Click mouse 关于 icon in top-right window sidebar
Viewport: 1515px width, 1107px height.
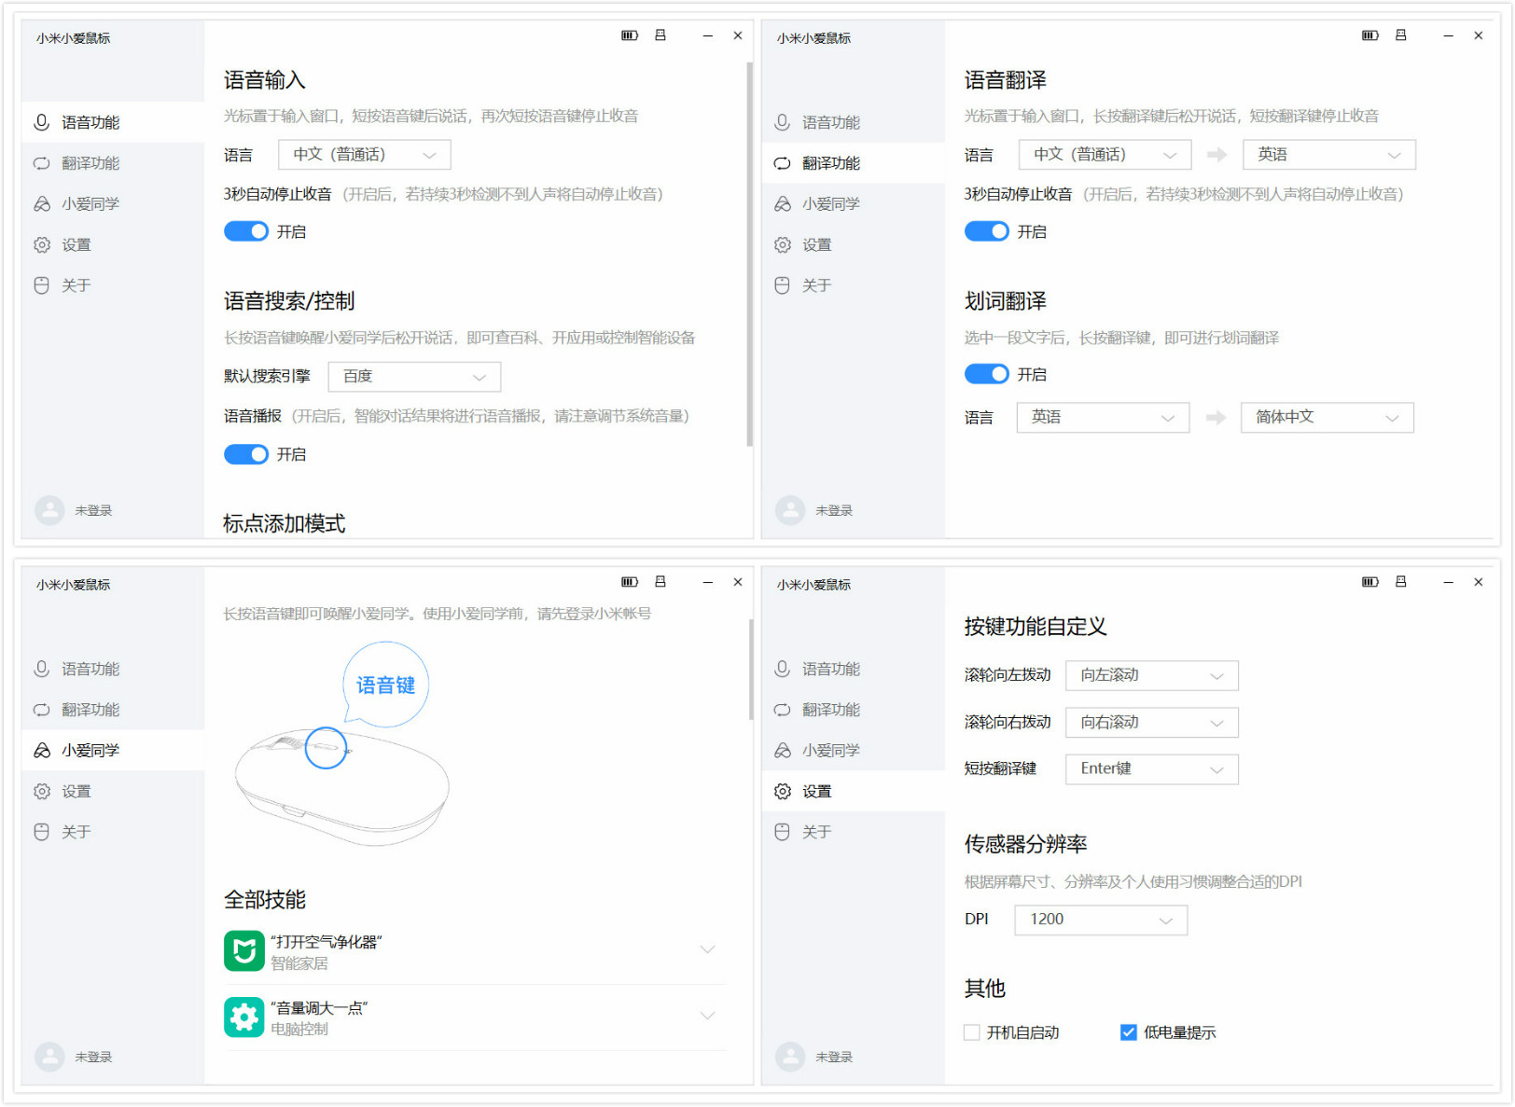pos(783,285)
